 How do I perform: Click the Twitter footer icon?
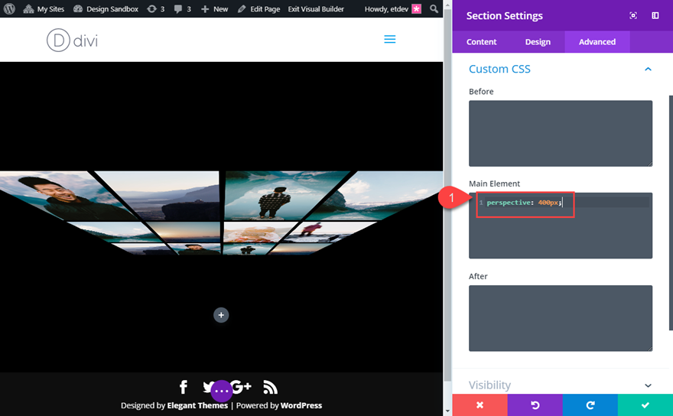click(207, 387)
